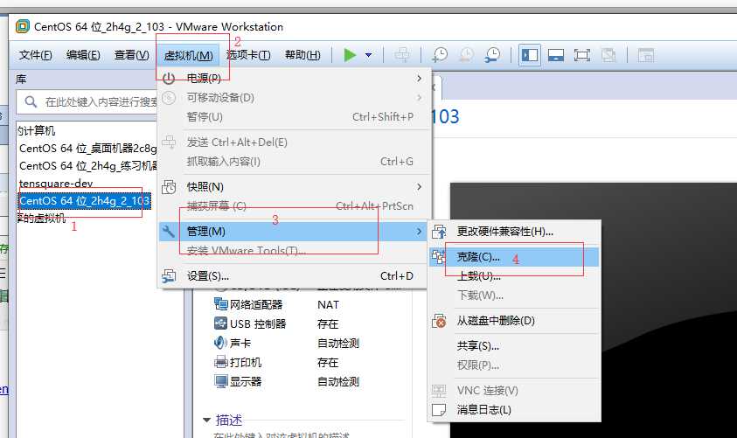Open the 帮助(H) menu
Image resolution: width=737 pixels, height=438 pixels.
coord(302,55)
